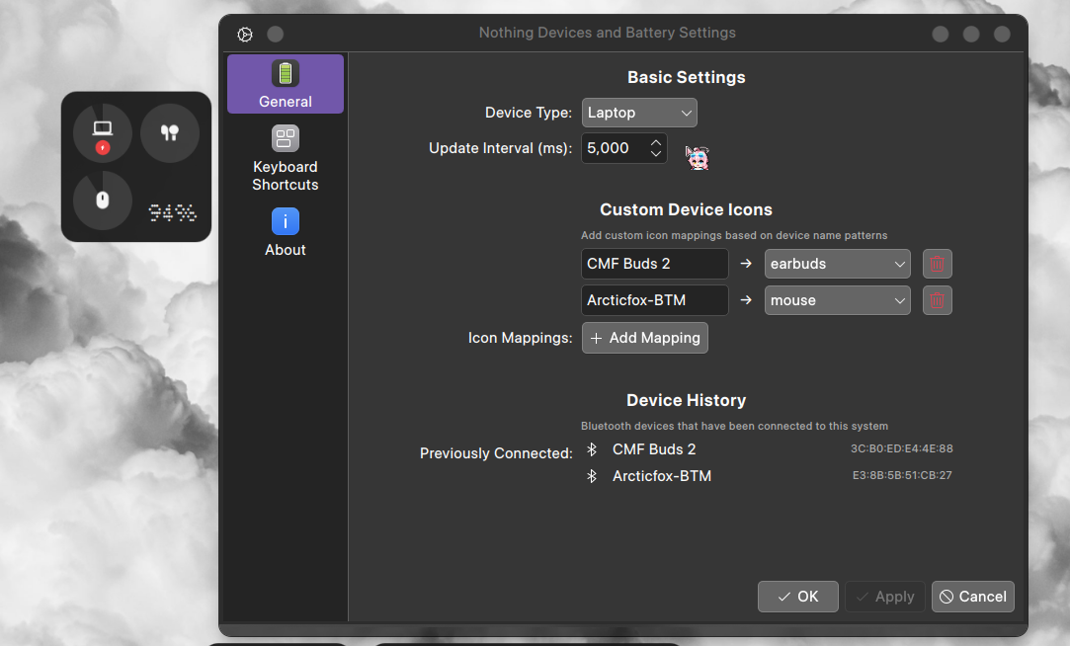Click the Add Mapping button

(x=645, y=338)
